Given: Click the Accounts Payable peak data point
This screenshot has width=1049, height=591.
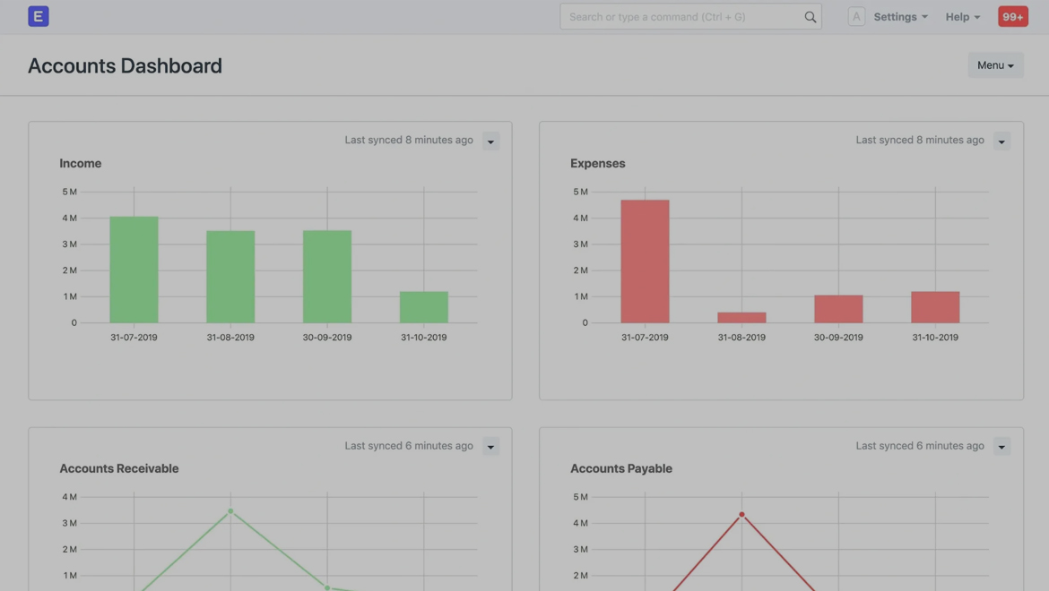Looking at the screenshot, I should point(741,514).
